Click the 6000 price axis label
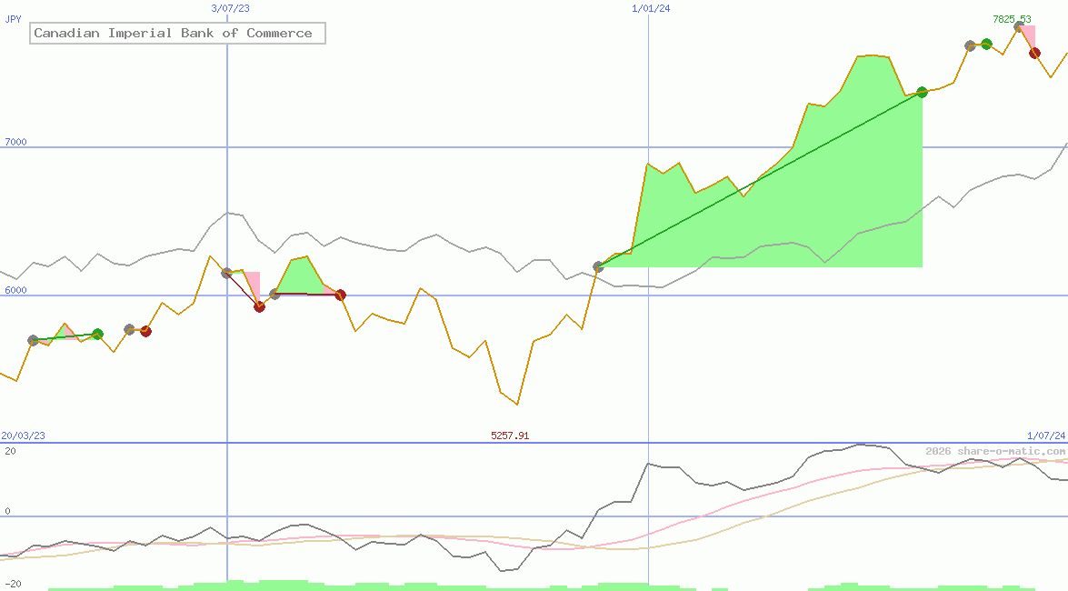This screenshot has width=1068, height=591. click(15, 290)
